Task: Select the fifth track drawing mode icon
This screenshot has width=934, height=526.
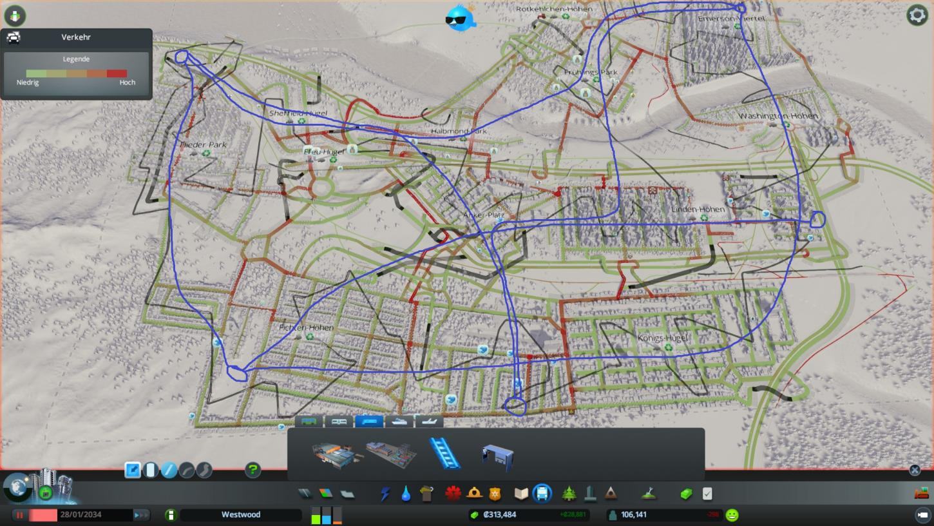Action: pyautogui.click(x=204, y=470)
